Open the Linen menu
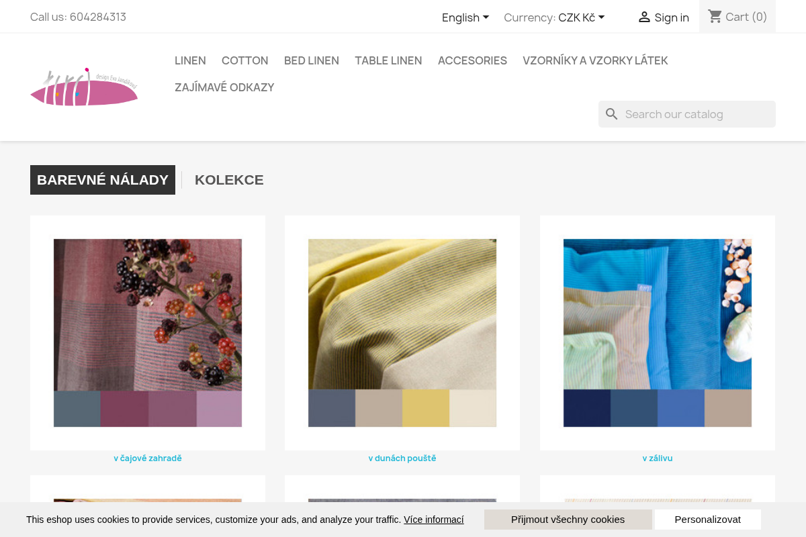The height and width of the screenshot is (537, 806). point(190,60)
